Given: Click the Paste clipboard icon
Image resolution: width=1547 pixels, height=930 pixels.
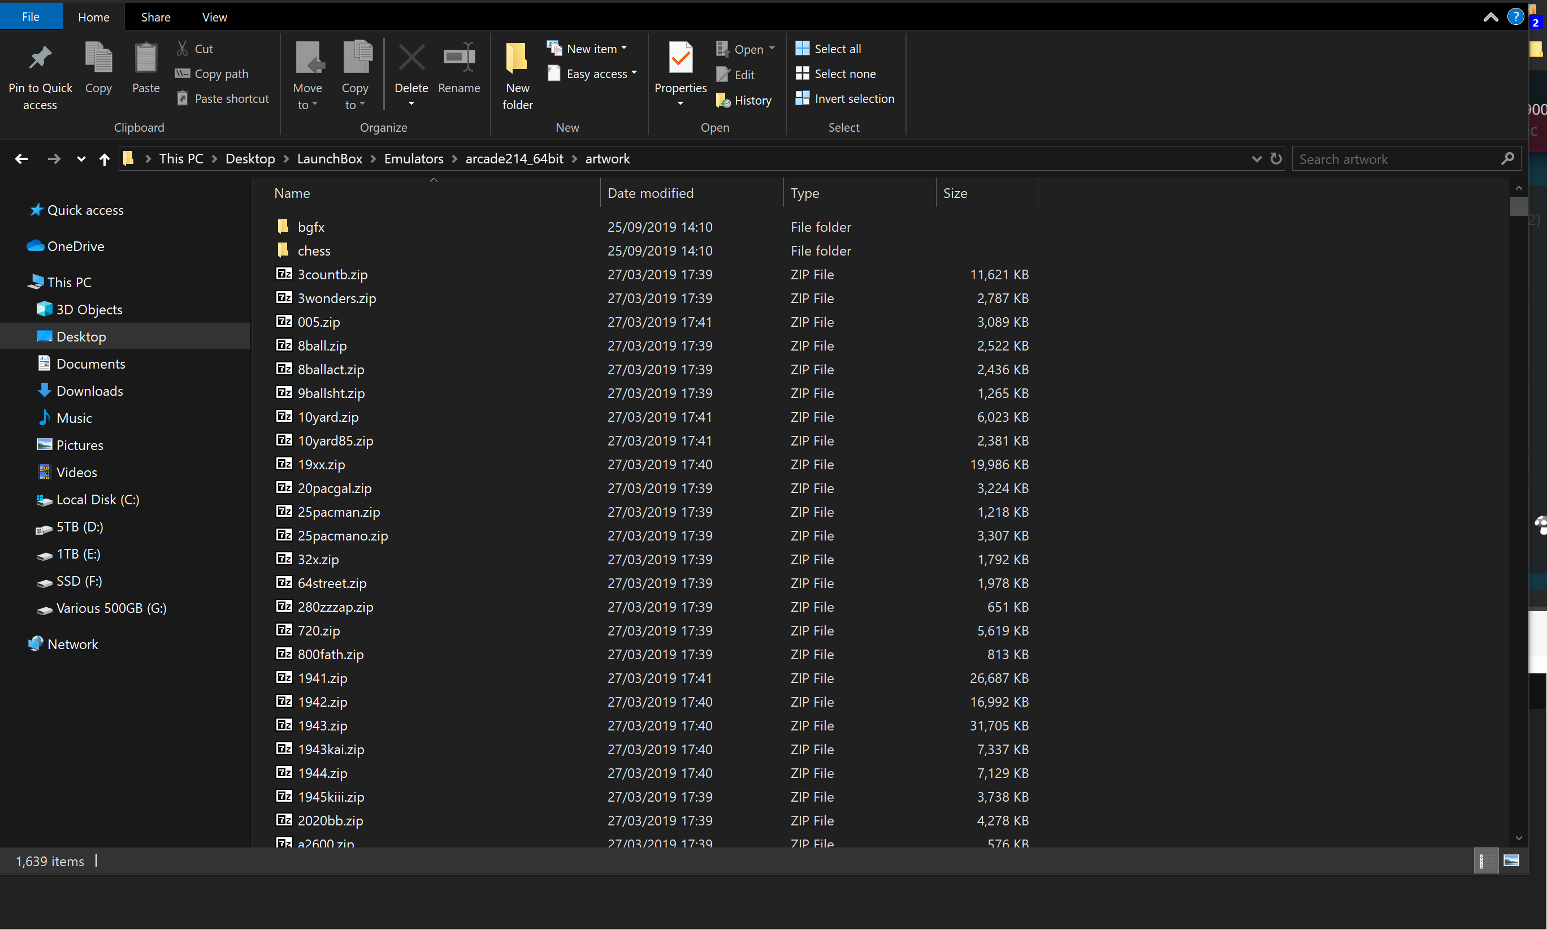Looking at the screenshot, I should [145, 59].
